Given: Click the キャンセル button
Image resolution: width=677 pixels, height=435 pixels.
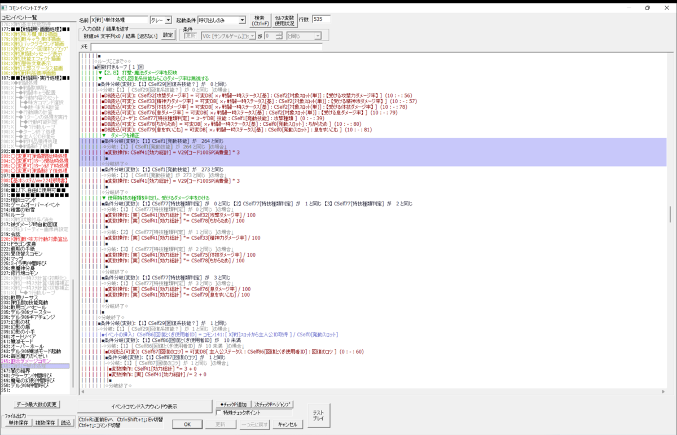Looking at the screenshot, I should [288, 424].
